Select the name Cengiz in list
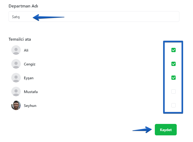 30,64
